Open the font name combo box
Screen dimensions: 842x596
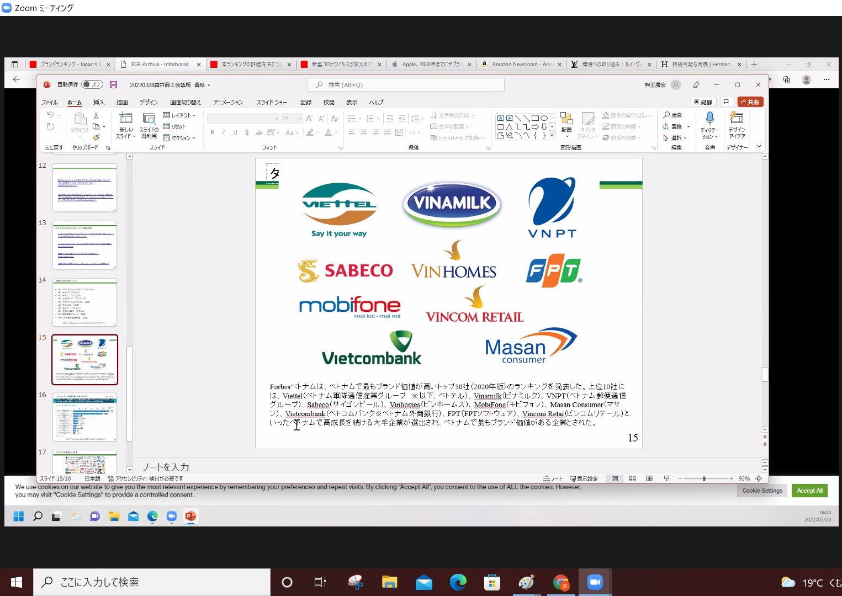coord(243,118)
